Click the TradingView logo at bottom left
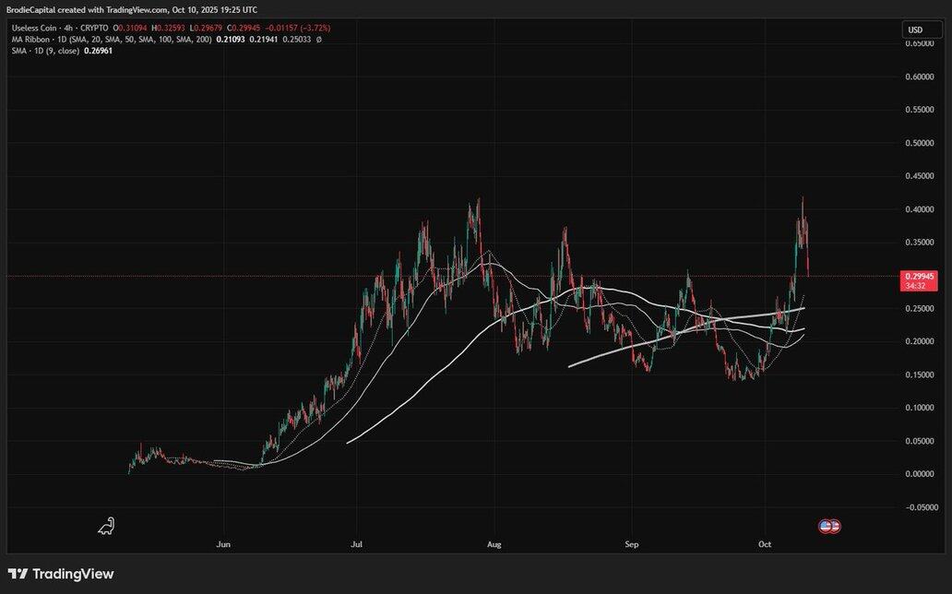The width and height of the screenshot is (952, 594). [x=61, y=574]
